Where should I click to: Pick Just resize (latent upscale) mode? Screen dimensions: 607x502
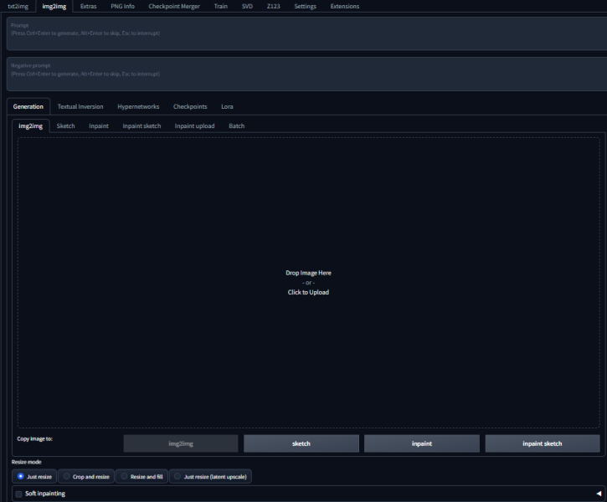pyautogui.click(x=177, y=476)
